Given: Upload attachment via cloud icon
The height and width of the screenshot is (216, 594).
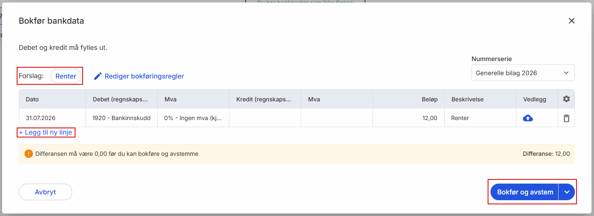Looking at the screenshot, I should point(528,118).
